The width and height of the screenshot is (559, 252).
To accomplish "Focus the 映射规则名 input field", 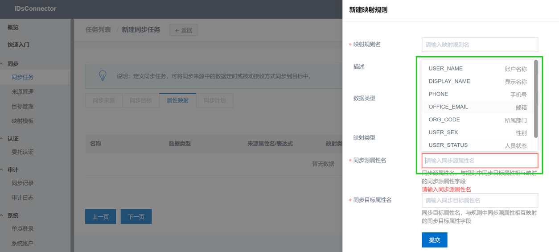I will click(480, 45).
